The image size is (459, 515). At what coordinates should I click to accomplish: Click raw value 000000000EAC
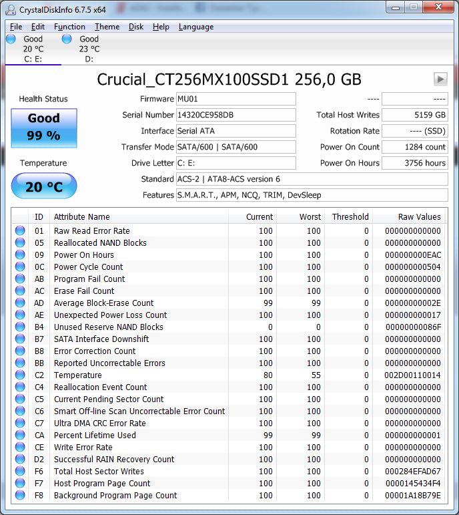(413, 255)
